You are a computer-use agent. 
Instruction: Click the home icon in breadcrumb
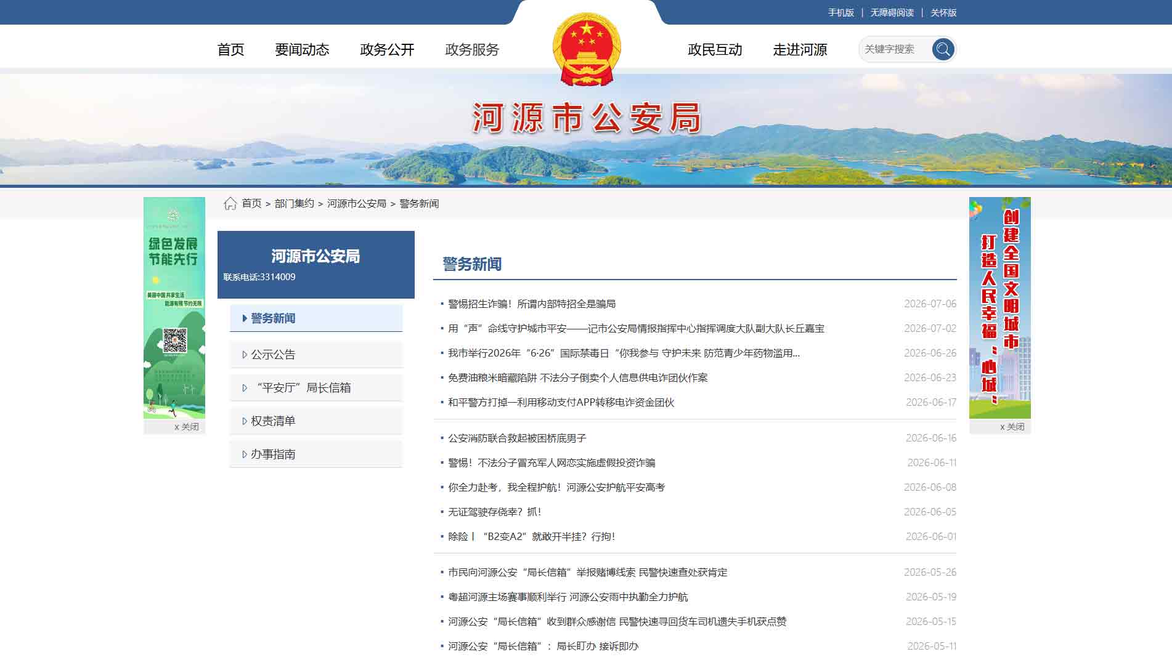pyautogui.click(x=230, y=203)
